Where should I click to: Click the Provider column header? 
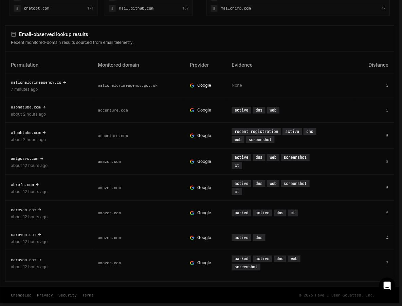pyautogui.click(x=199, y=65)
